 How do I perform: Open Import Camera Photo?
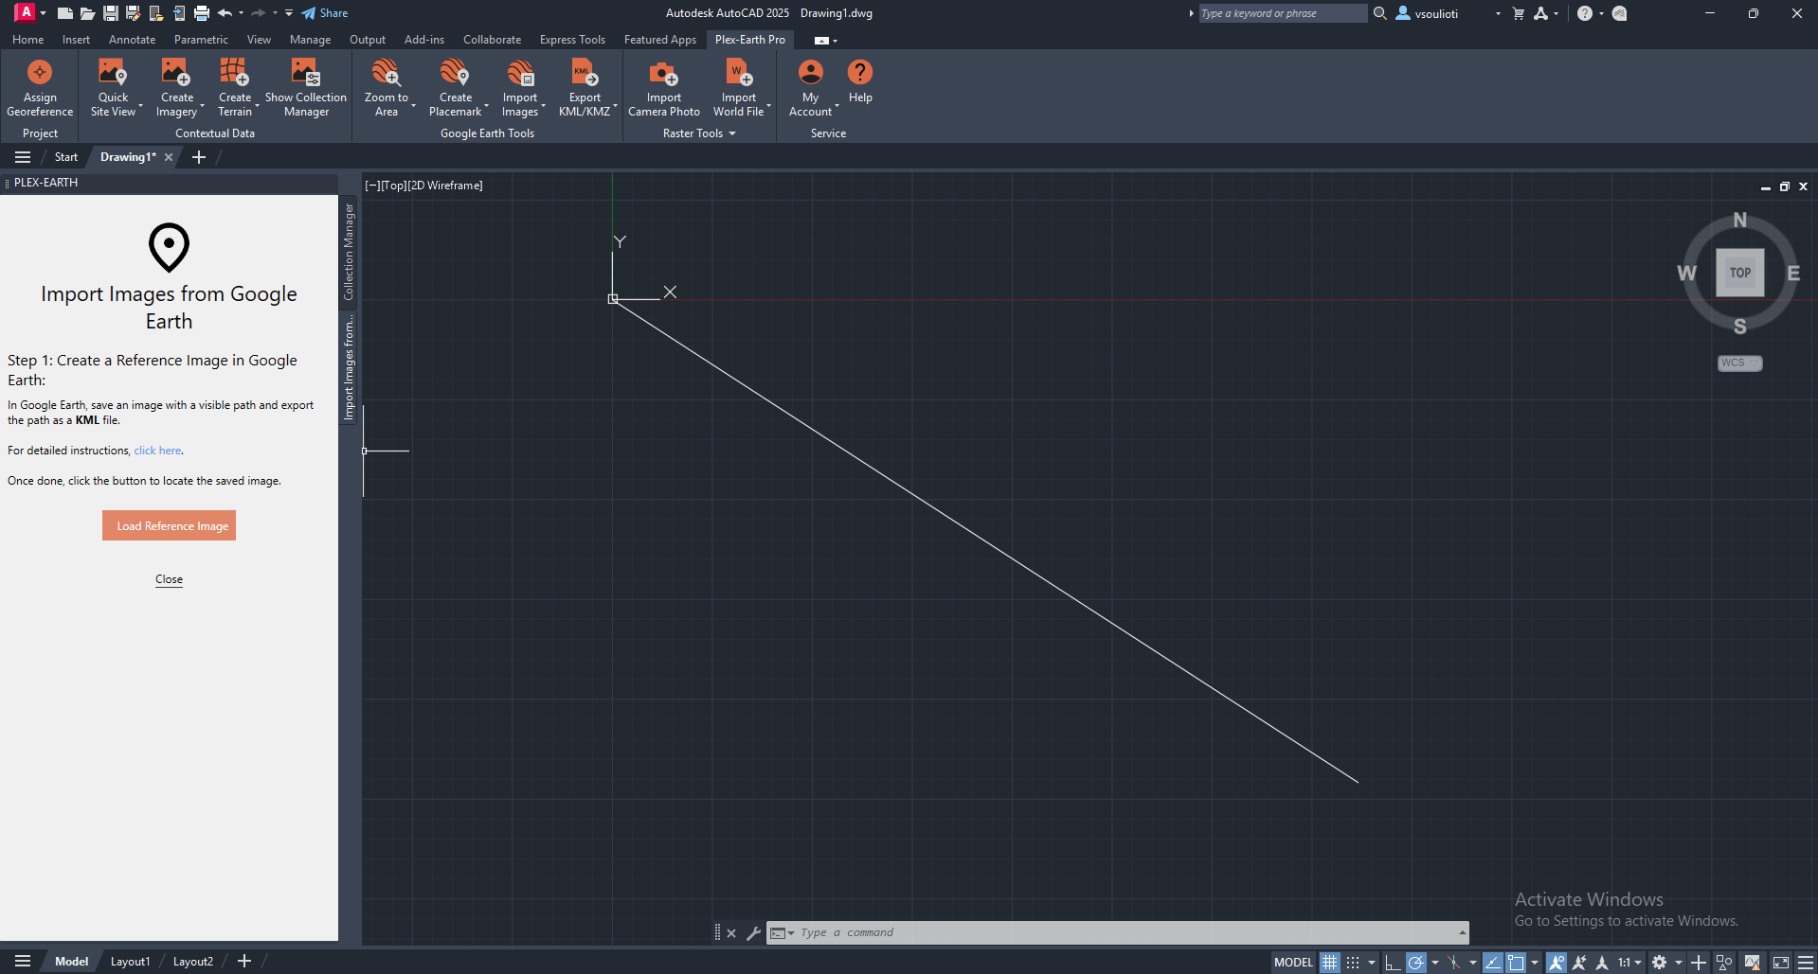[664, 88]
